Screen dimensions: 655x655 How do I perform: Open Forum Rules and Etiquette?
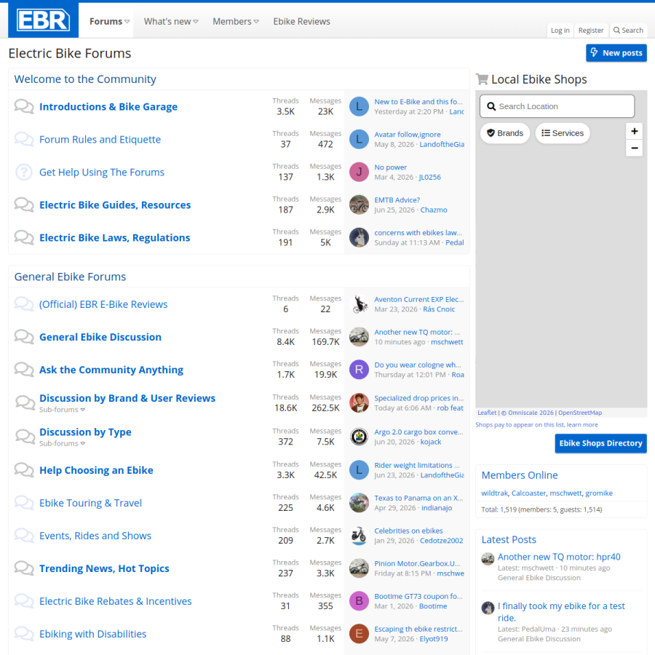point(100,140)
